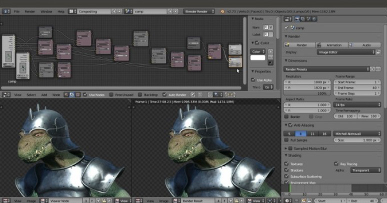Image resolution: width=387 pixels, height=203 pixels.
Task: Select 16 anti-aliasing samples
Action: pos(324,133)
